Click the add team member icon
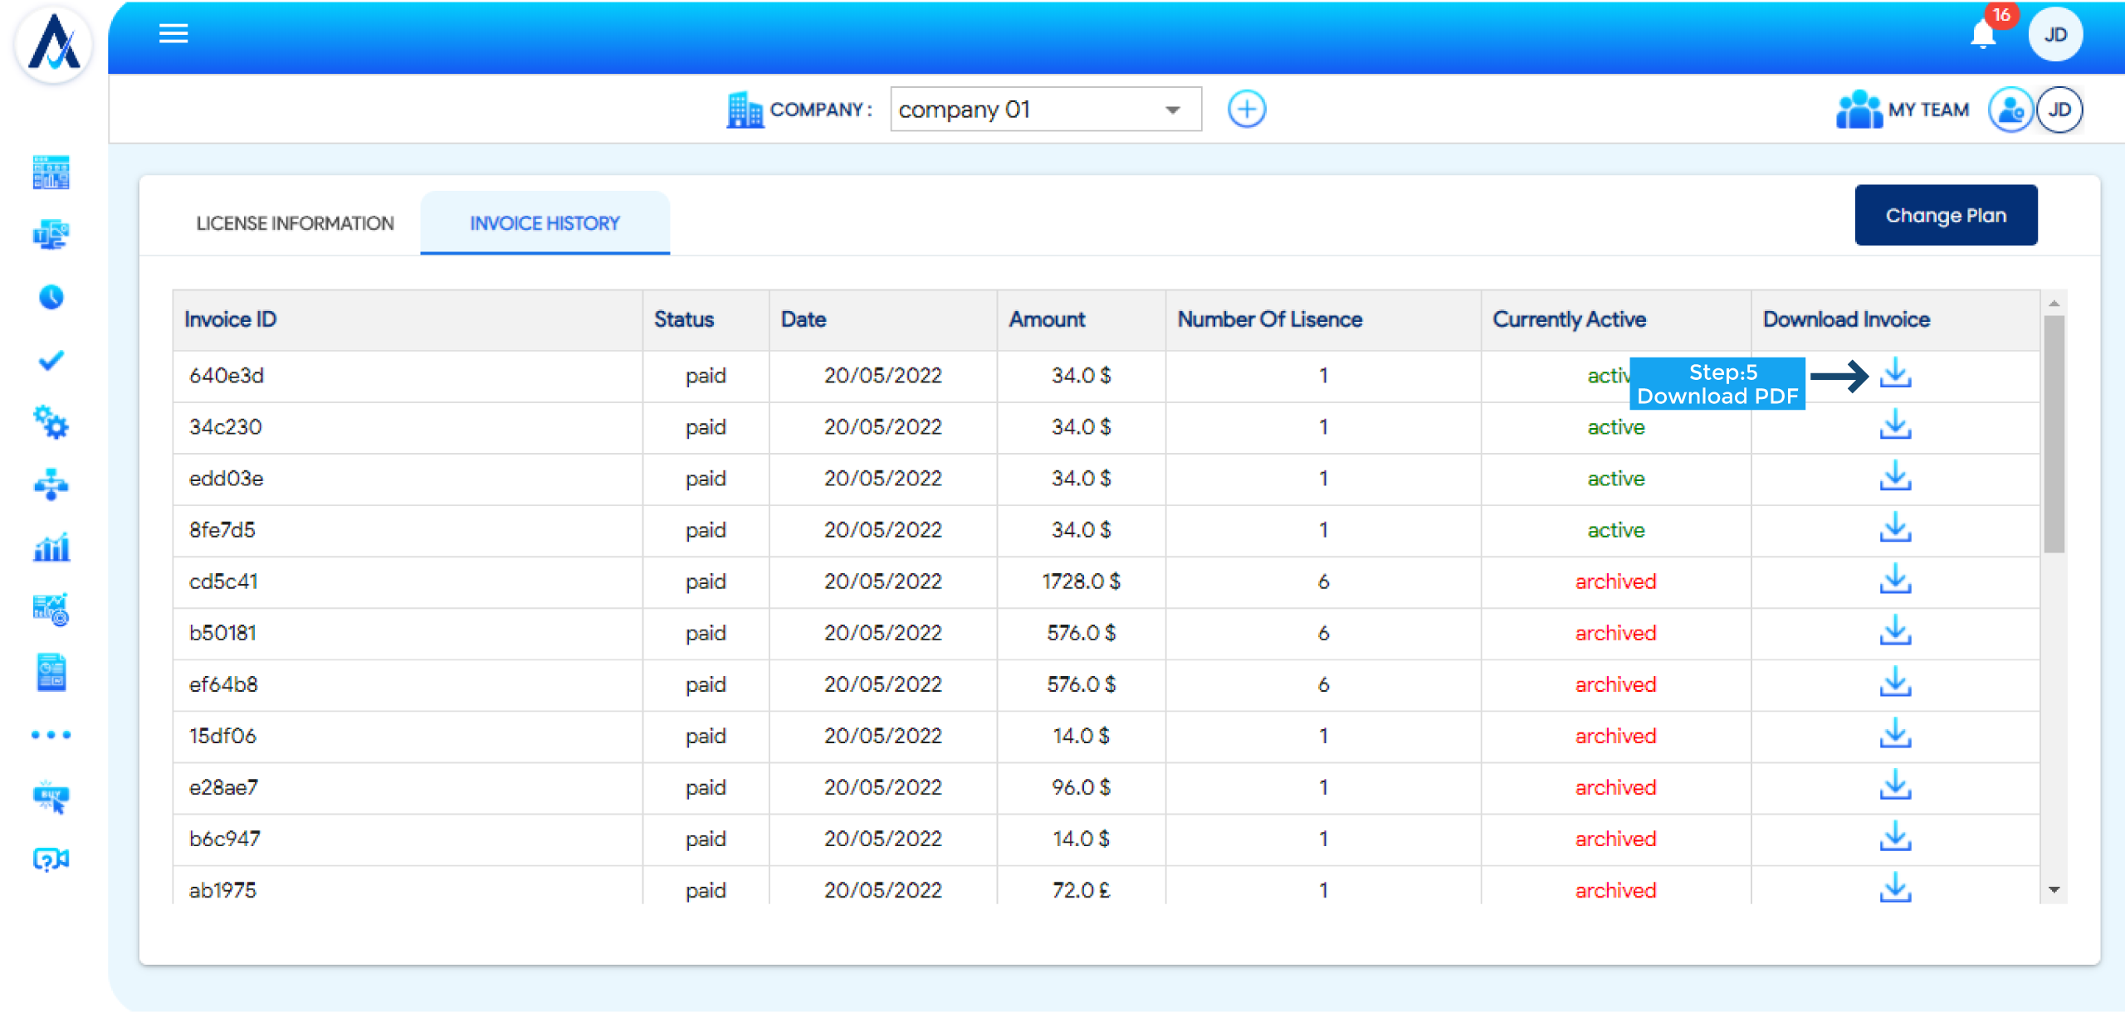2125x1012 pixels. (x=2010, y=109)
